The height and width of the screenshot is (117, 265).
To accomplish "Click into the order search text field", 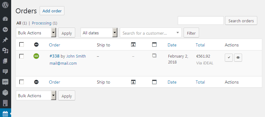I will (x=201, y=21).
